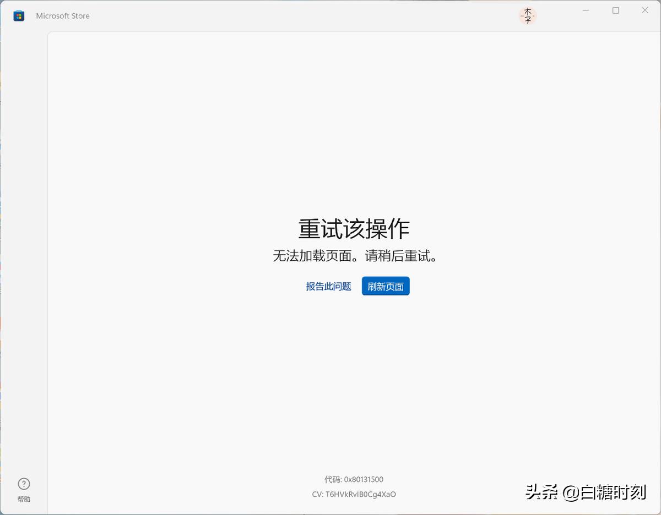The image size is (661, 515).
Task: Click 刷新页面 to refresh the page
Action: click(x=385, y=286)
